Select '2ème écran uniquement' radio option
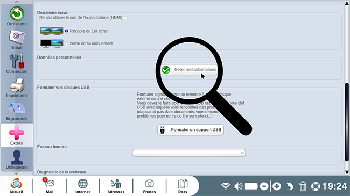 (x=66, y=43)
